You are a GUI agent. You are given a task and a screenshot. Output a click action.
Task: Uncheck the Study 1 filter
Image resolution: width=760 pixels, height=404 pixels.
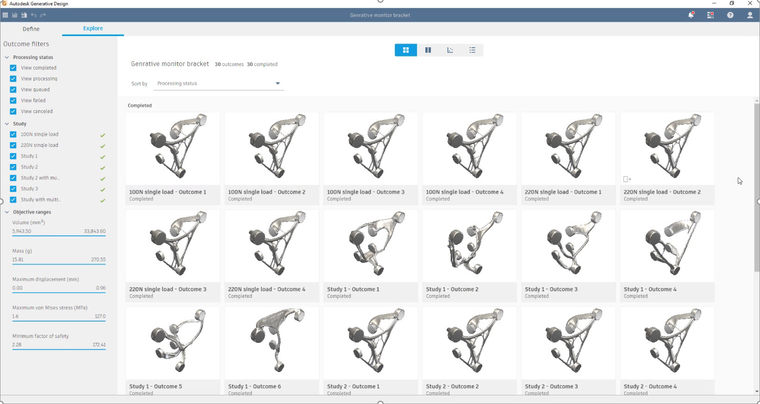[x=13, y=156]
